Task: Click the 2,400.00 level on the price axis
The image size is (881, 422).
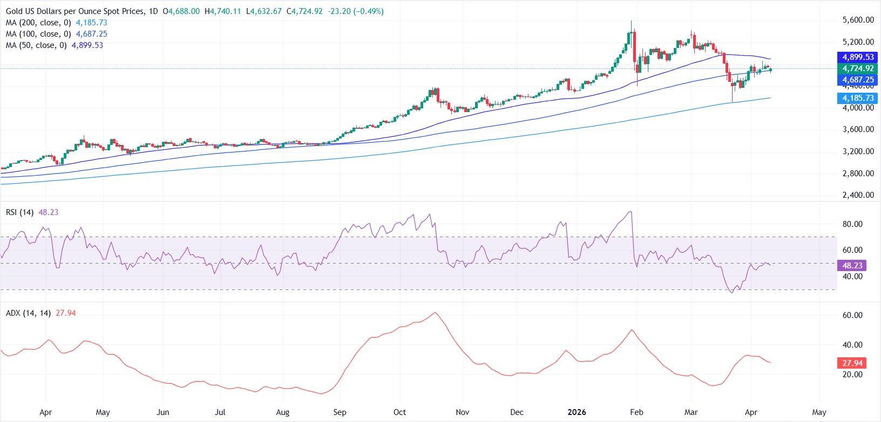Action: [858, 195]
